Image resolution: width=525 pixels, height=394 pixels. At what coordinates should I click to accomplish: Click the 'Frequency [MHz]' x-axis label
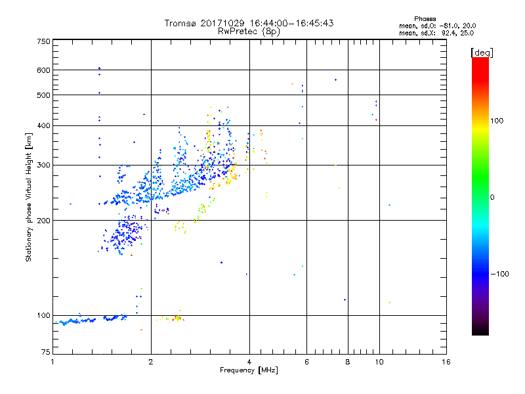(249, 370)
